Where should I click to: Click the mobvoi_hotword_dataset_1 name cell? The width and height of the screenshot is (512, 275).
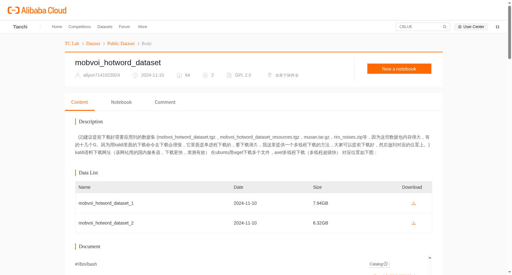[x=106, y=203]
